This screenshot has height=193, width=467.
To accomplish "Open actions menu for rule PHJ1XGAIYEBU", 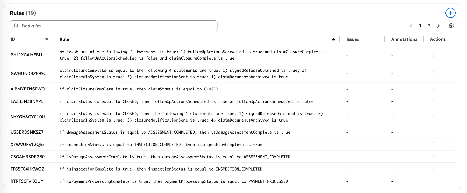I will tap(434, 54).
